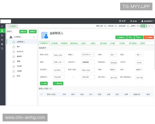Click the 新建联系人 new contact button
Viewport: 155px width, 124px height.
point(121,37)
